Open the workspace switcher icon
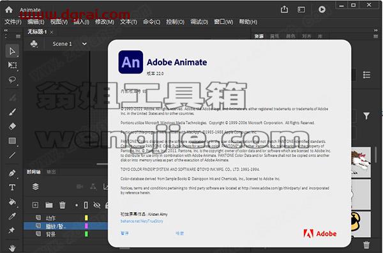Image resolution: width=383 pixels, height=253 pixels. (301, 10)
